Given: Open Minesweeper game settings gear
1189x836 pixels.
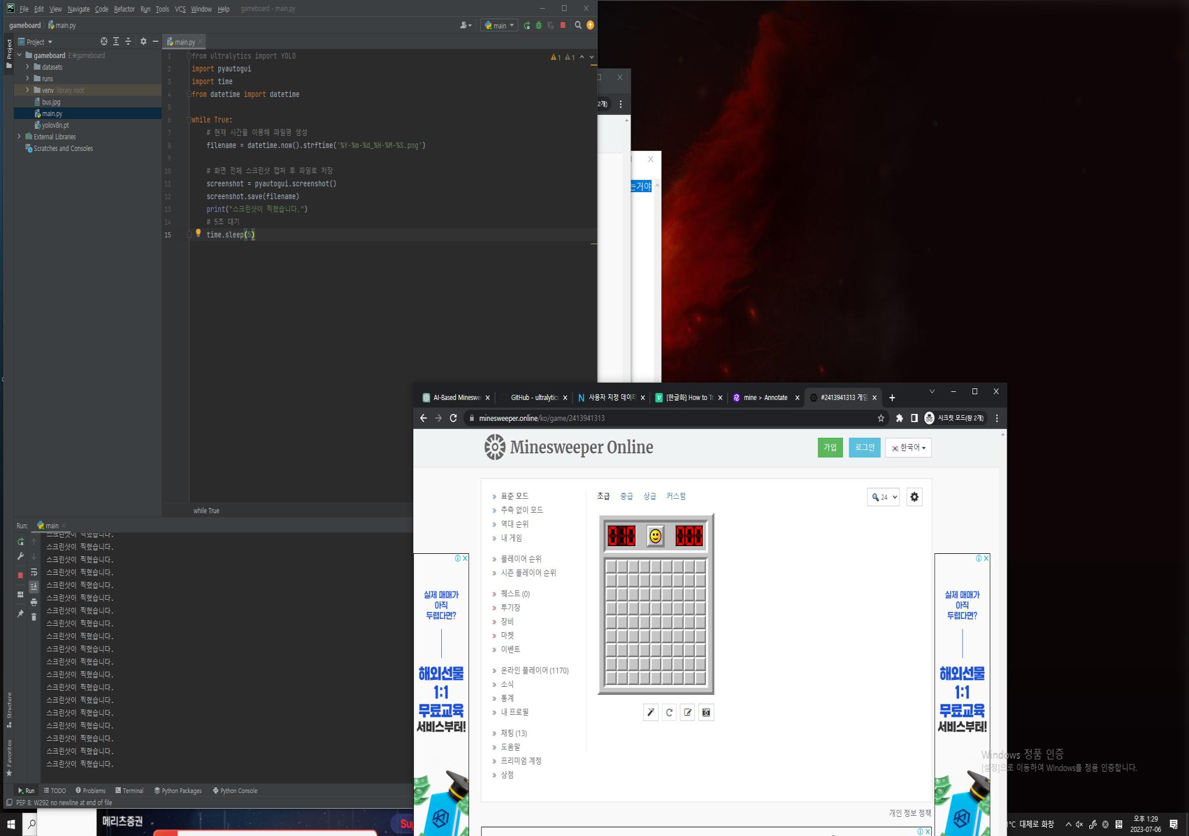Looking at the screenshot, I should click(914, 497).
